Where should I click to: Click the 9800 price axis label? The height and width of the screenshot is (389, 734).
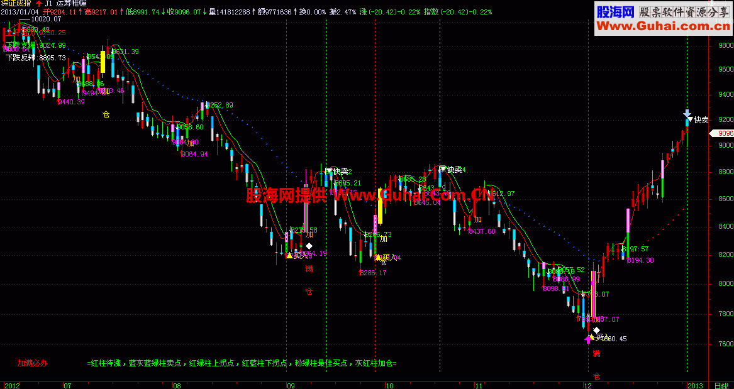click(x=726, y=45)
